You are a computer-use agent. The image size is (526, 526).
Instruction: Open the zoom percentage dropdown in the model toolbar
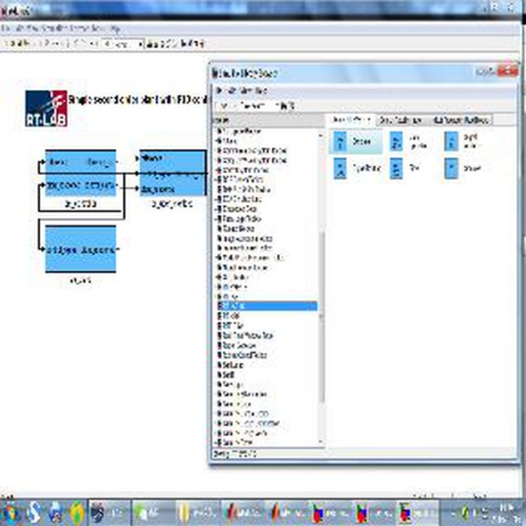pos(123,44)
